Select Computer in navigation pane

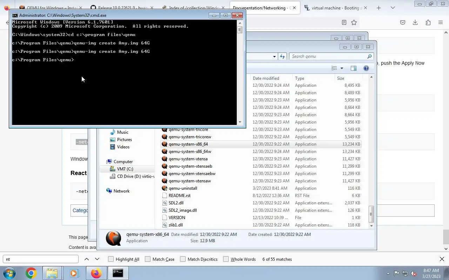click(x=123, y=161)
